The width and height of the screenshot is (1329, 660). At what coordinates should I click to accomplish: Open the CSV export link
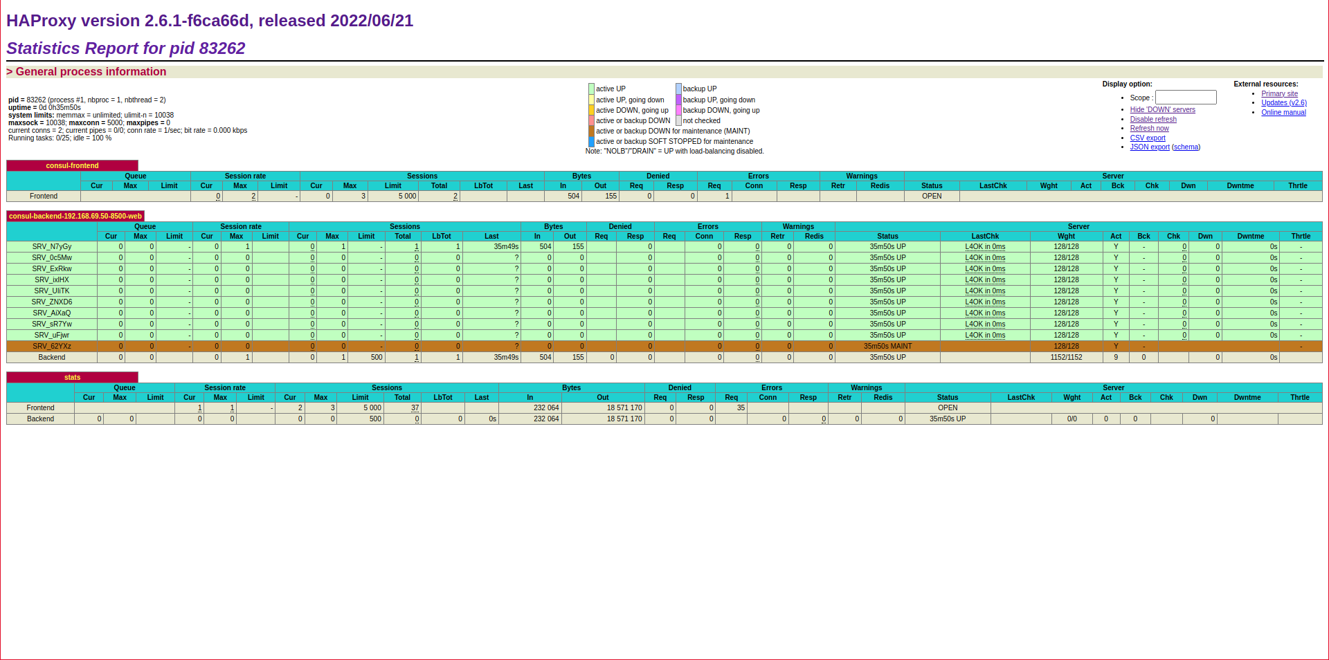click(1148, 138)
